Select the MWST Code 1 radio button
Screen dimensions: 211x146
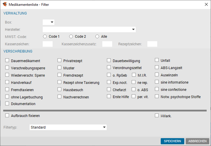(x=45, y=37)
